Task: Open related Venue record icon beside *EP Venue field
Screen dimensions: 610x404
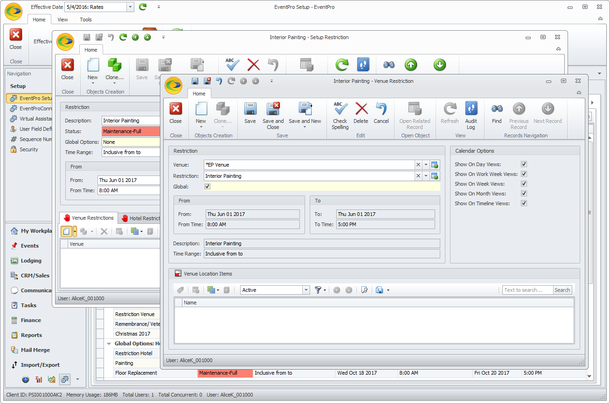Action: [x=435, y=165]
